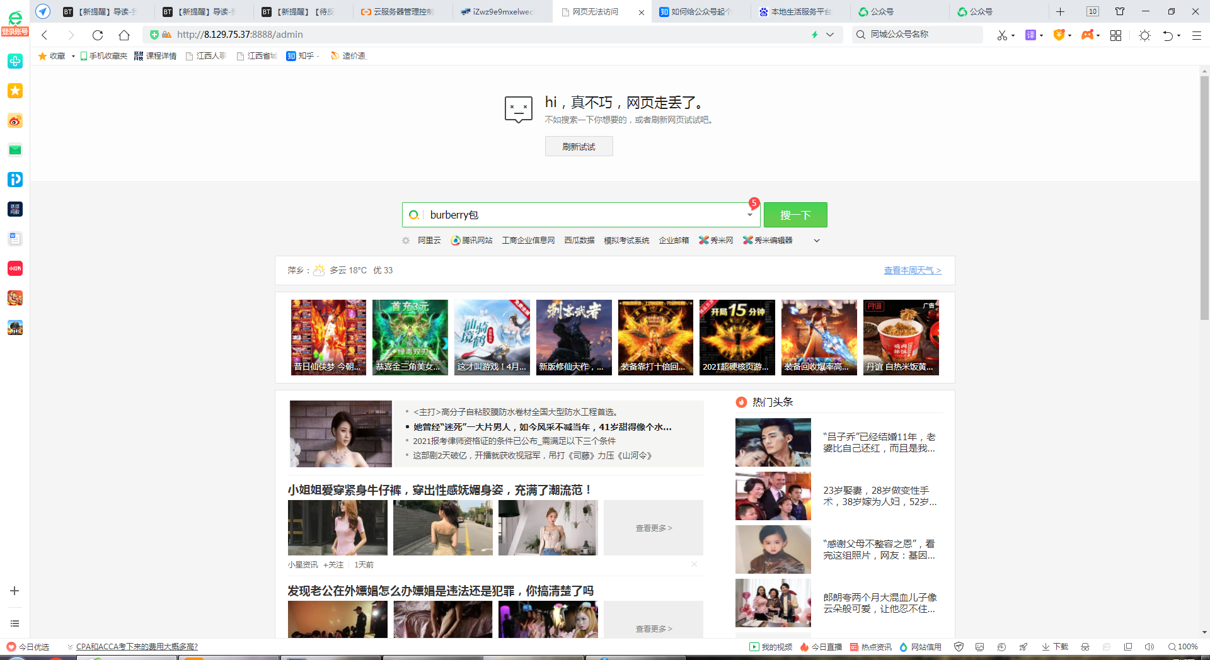Open the screenshot scissors tool
The height and width of the screenshot is (660, 1210).
click(1002, 35)
